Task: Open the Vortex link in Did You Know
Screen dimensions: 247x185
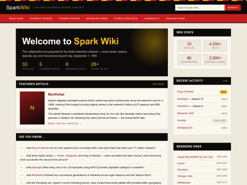Action: 60,156
